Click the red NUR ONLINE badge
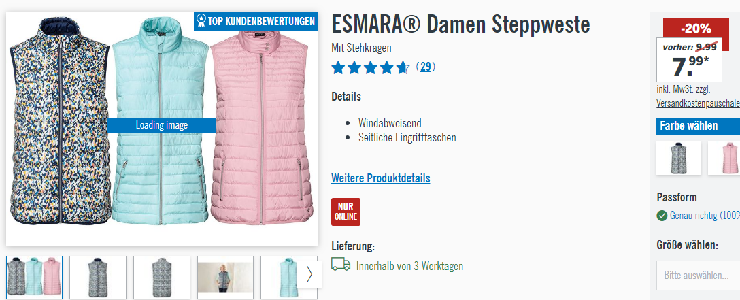 pyautogui.click(x=346, y=212)
